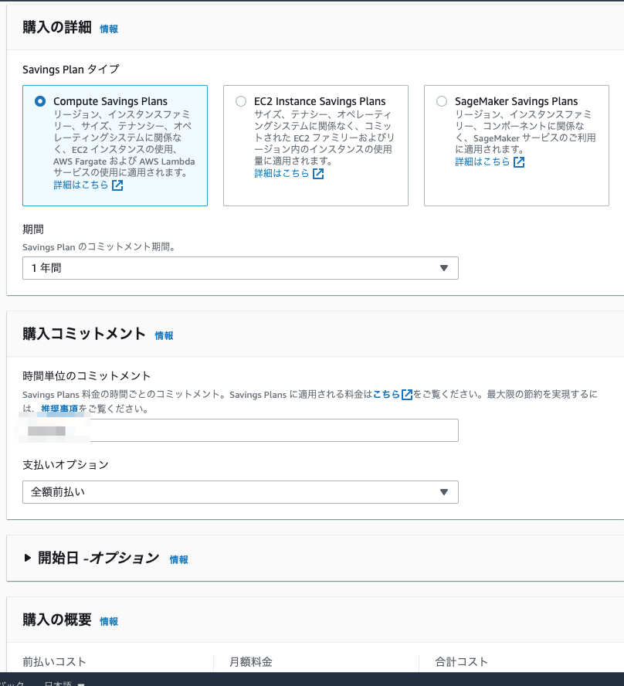Select the Compute Savings Plans radio button
Viewport: 624px width, 686px height.
coord(40,101)
